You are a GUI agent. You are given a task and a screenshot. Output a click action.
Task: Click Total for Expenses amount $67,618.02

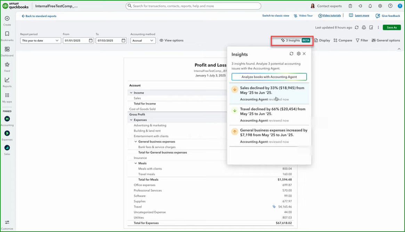click(x=284, y=223)
